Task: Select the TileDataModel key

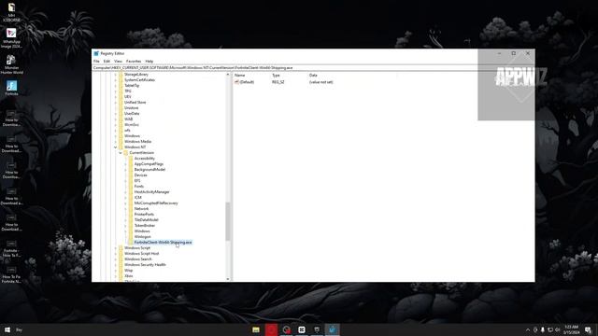Action: [x=146, y=220]
